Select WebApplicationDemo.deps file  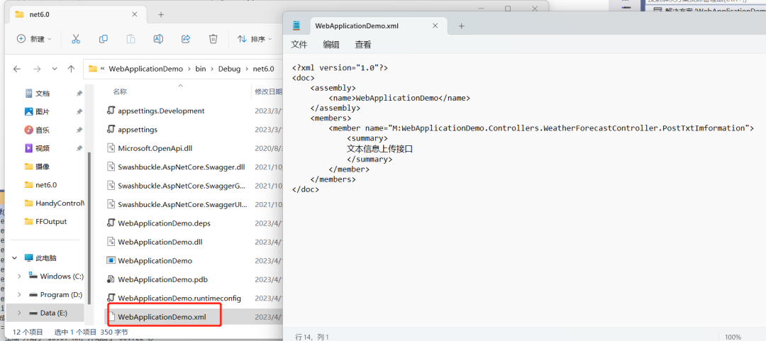point(165,223)
